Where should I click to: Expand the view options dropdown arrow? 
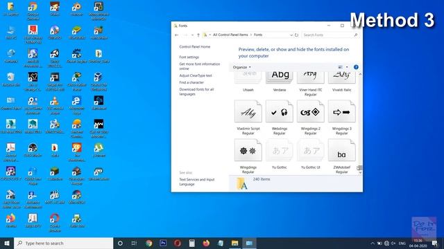(x=347, y=67)
